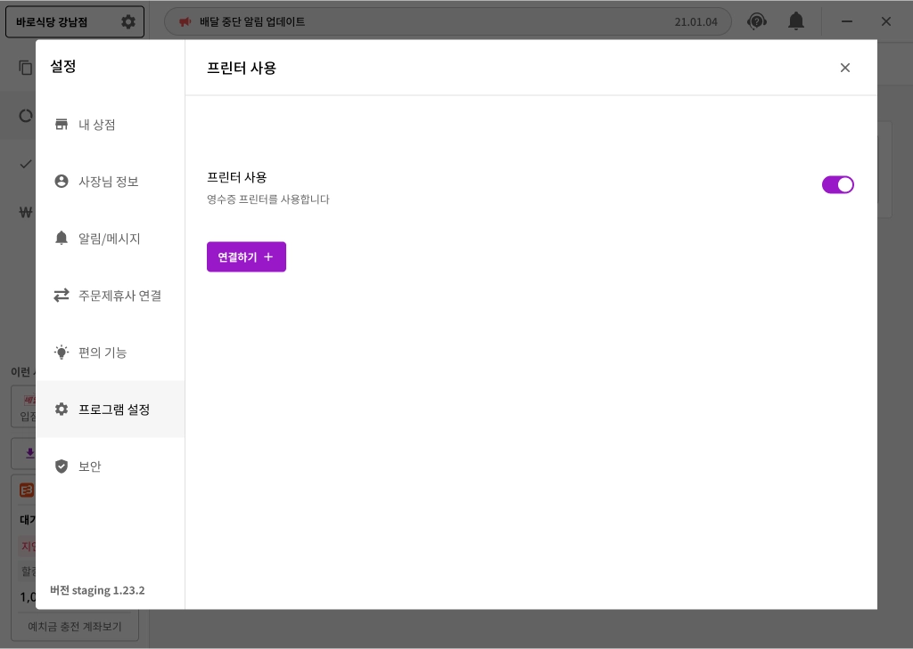Click the lightbulb icon beside 편의 기능
Image resolution: width=913 pixels, height=649 pixels.
[62, 352]
